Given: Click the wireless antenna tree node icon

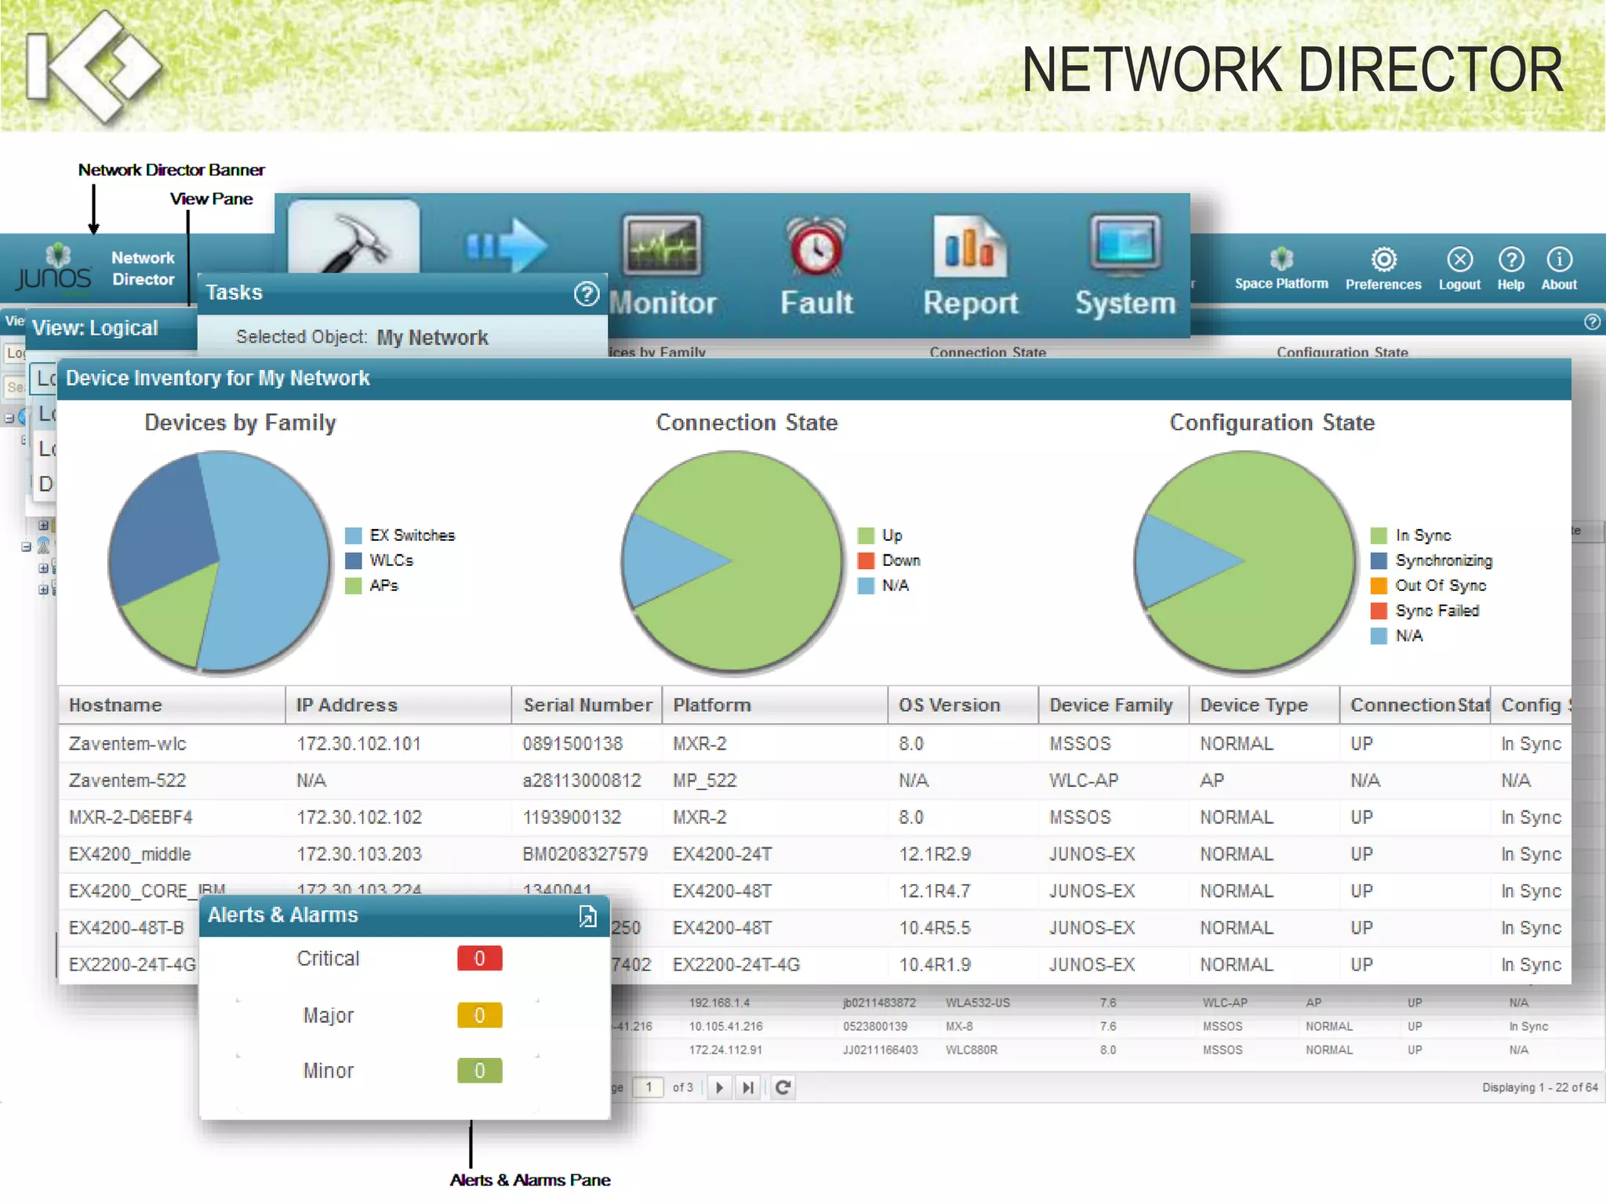Looking at the screenshot, I should (x=44, y=546).
